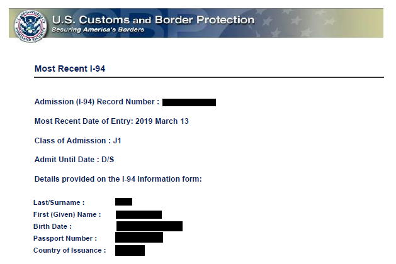
Task: Click the redacted Passport Number value
Action: click(139, 238)
